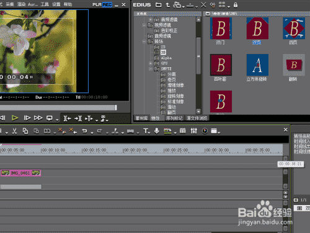Open the 设置 menu
This screenshot has height=233, width=310.
56,4
